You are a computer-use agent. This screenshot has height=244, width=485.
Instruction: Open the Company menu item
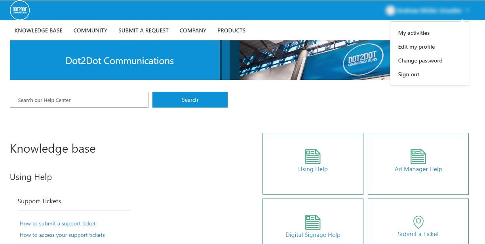(193, 30)
